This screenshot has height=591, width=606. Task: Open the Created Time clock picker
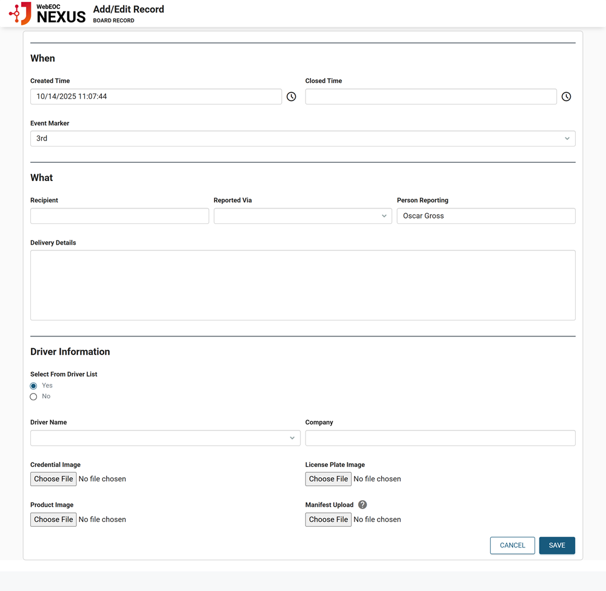tap(291, 96)
